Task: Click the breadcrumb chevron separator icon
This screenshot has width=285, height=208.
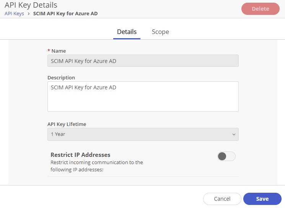Action: 29,14
